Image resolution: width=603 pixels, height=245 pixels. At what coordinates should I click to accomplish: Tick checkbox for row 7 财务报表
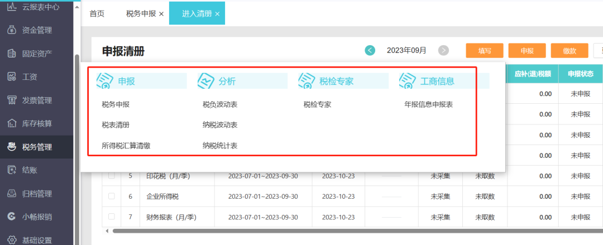(x=112, y=217)
